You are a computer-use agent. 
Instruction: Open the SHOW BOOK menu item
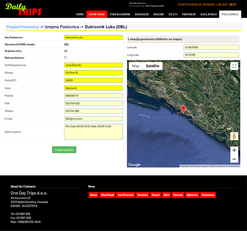tap(97, 14)
